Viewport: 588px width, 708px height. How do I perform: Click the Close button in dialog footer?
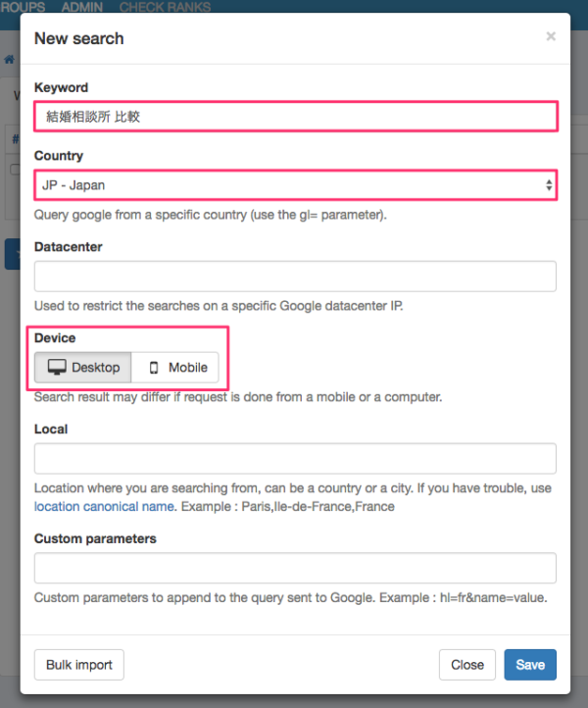(467, 665)
